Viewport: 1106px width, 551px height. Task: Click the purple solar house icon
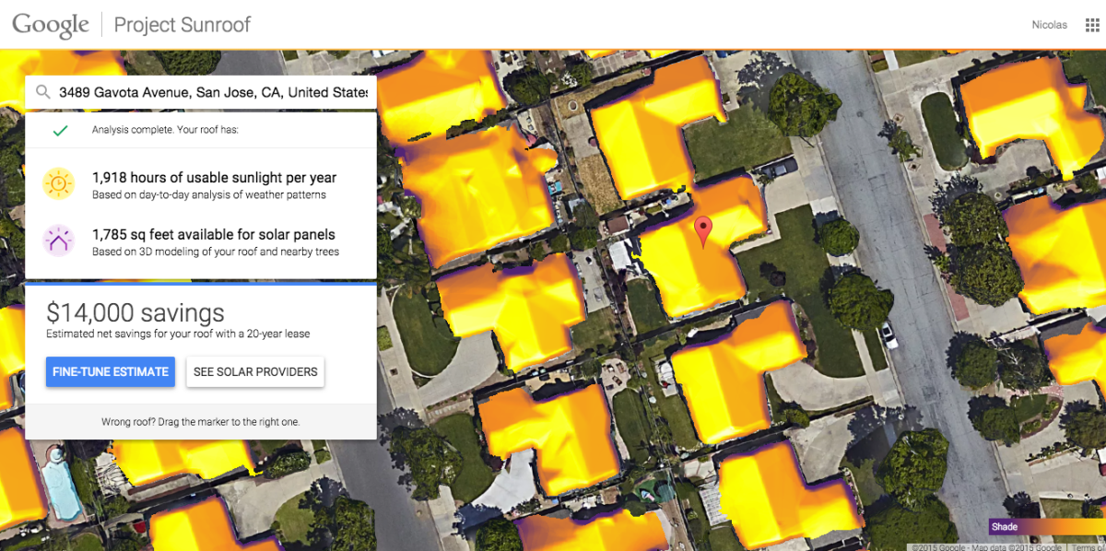[58, 241]
